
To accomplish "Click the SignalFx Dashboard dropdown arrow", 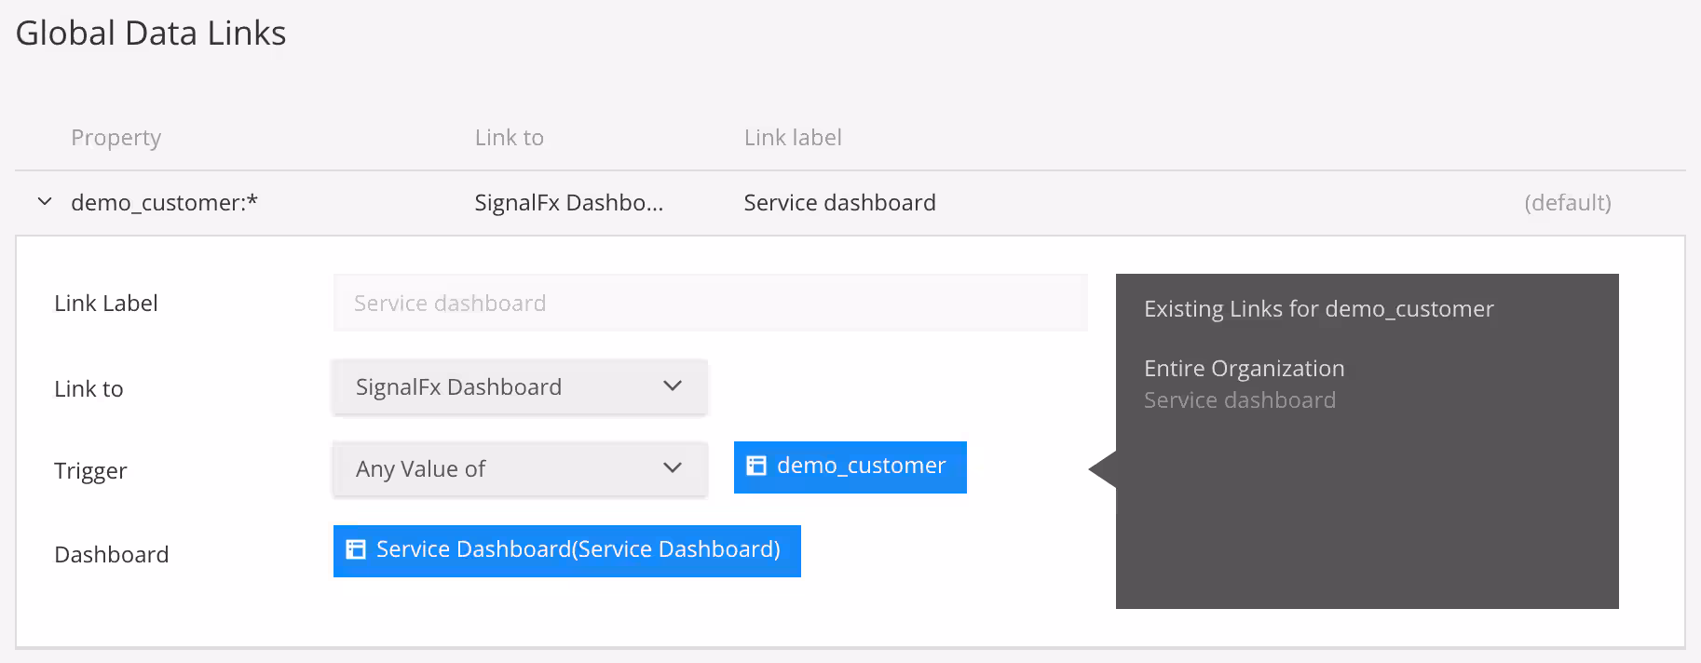I will tap(673, 386).
